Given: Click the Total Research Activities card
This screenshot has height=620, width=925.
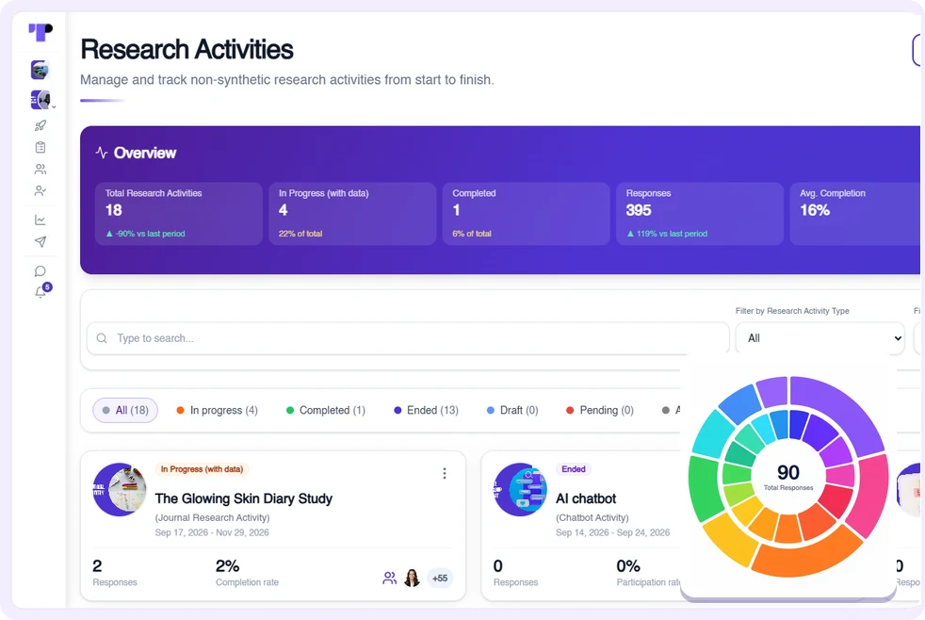Looking at the screenshot, I should click(179, 214).
